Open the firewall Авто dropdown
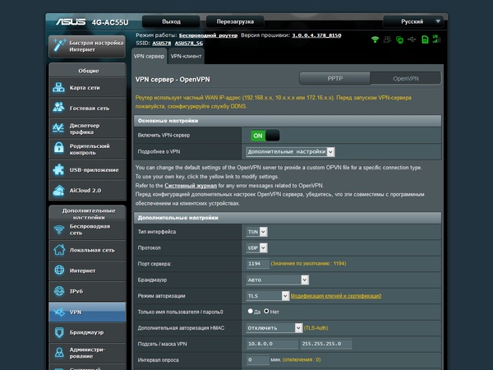The height and width of the screenshot is (370, 493). (278, 280)
